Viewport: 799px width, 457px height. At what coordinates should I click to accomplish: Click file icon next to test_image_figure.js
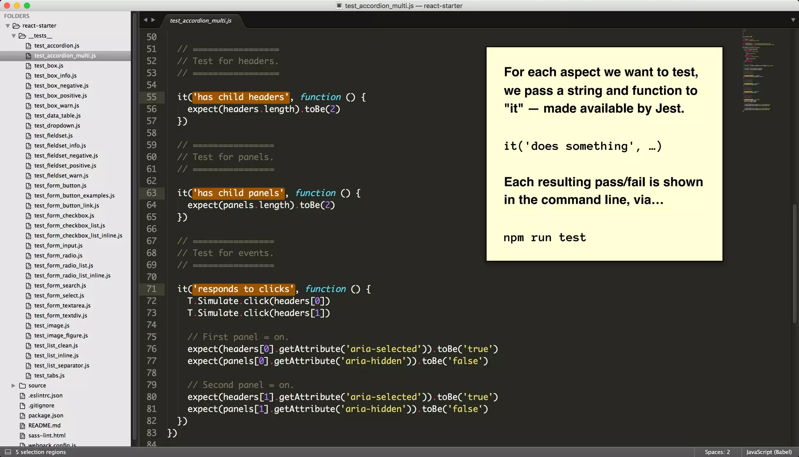[x=28, y=336]
